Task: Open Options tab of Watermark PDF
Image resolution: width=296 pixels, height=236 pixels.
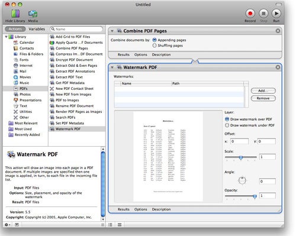Action: 141,209
